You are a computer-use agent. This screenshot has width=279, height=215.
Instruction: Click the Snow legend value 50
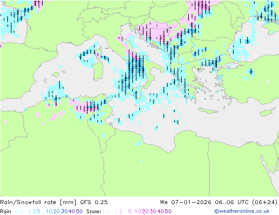169,211
